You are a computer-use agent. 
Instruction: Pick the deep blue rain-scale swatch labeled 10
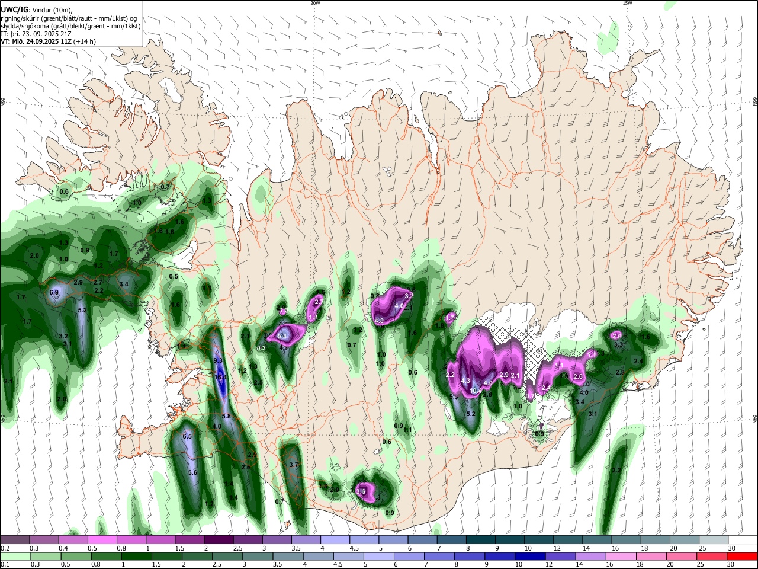pyautogui.click(x=529, y=556)
